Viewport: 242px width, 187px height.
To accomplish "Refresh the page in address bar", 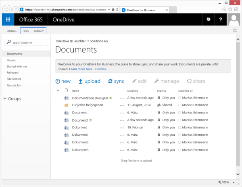I will click(x=117, y=10).
